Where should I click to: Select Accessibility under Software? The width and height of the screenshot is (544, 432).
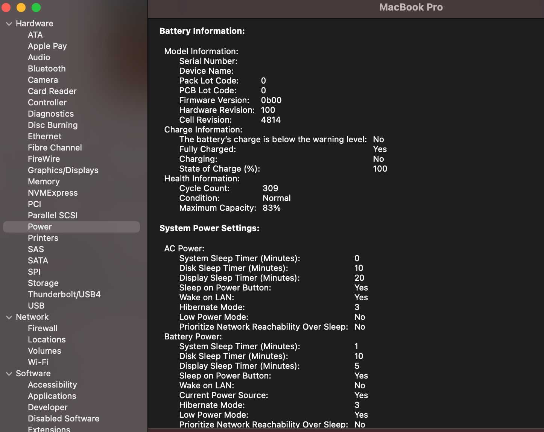coord(52,385)
